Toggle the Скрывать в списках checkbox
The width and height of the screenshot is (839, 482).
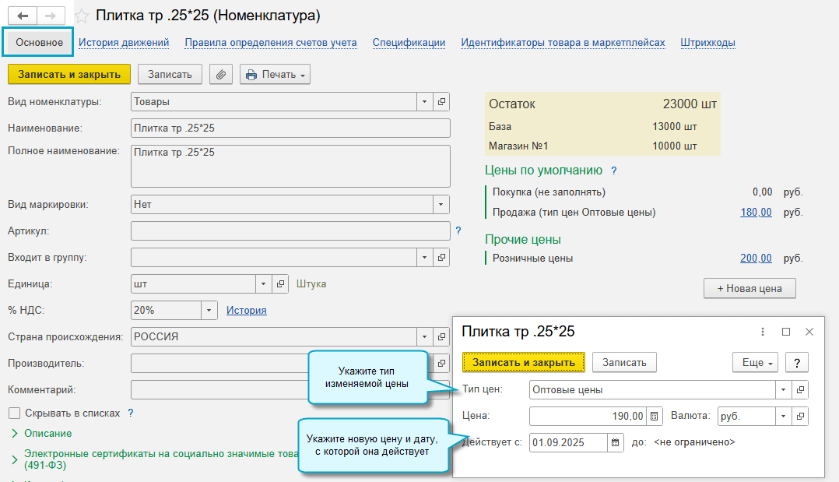coord(14,413)
